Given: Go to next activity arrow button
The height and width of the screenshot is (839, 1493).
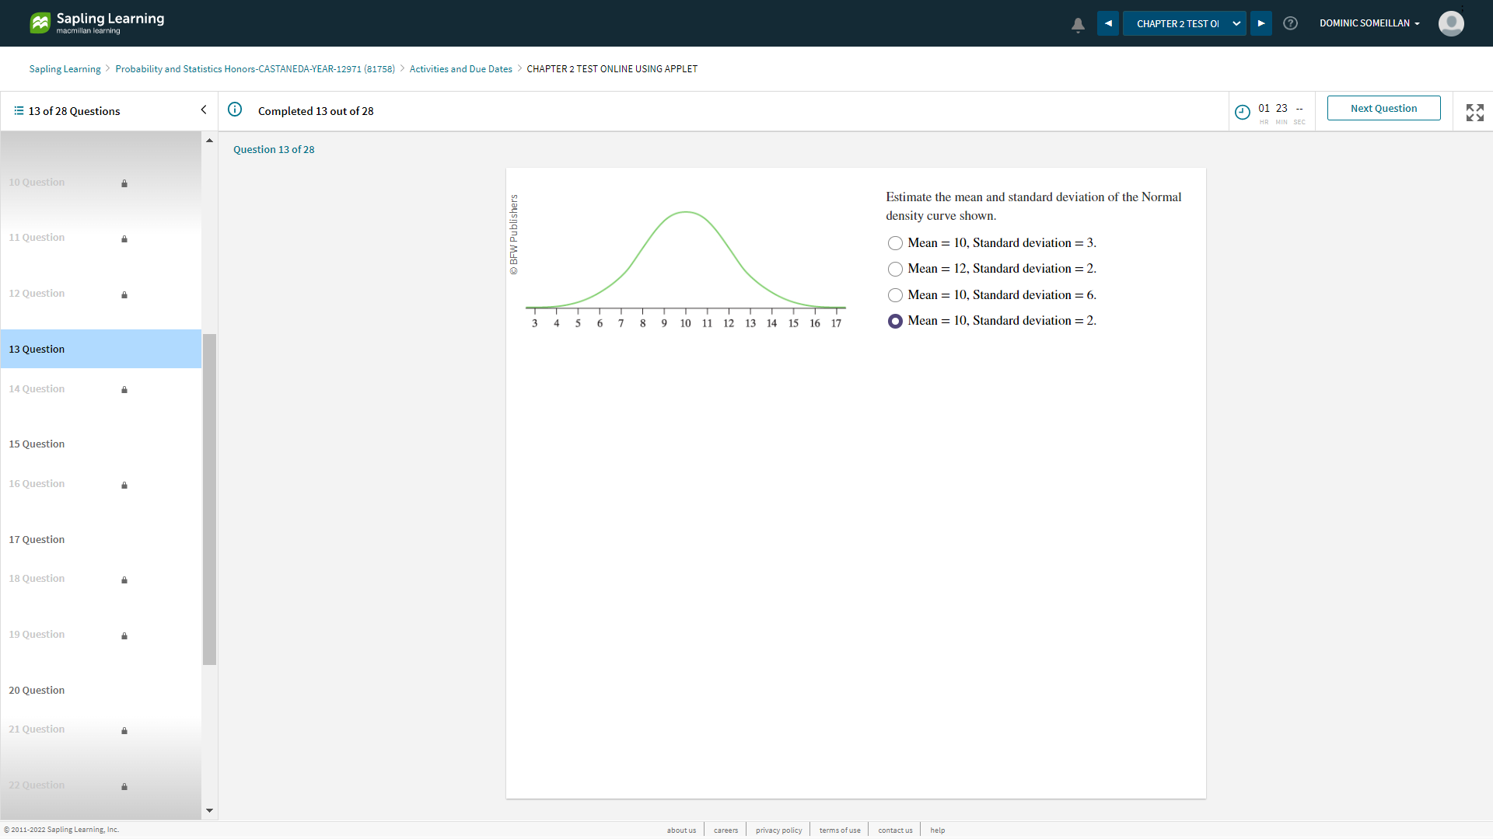Looking at the screenshot, I should 1261,23.
